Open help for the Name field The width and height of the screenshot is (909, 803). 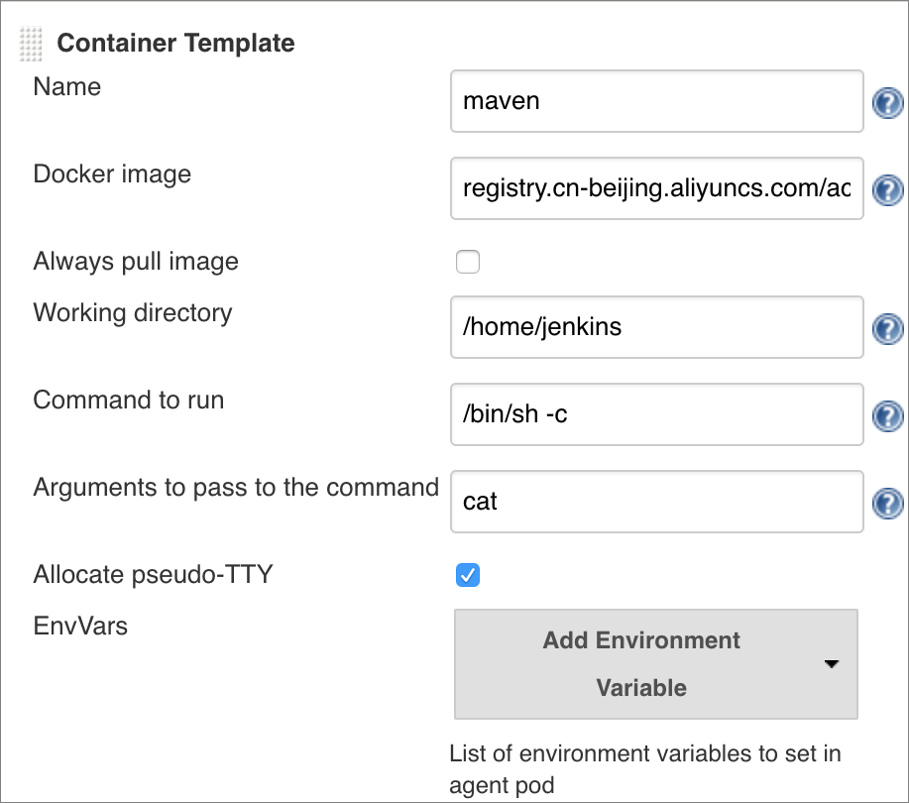[887, 103]
